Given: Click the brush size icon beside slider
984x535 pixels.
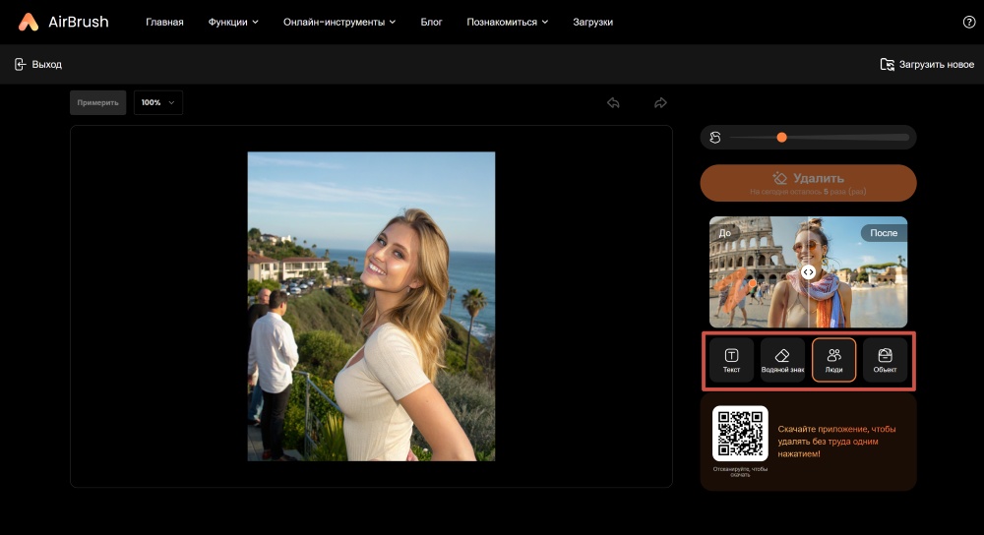Looking at the screenshot, I should point(715,138).
